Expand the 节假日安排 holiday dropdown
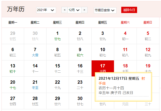This screenshot has height=111, width=161. pos(105,10)
